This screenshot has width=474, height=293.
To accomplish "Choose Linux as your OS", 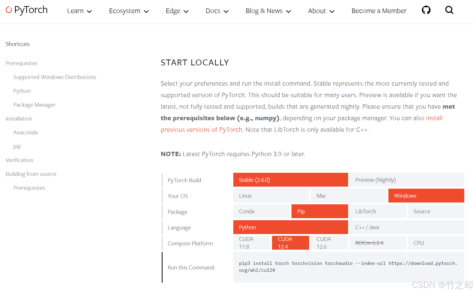I will [x=271, y=196].
